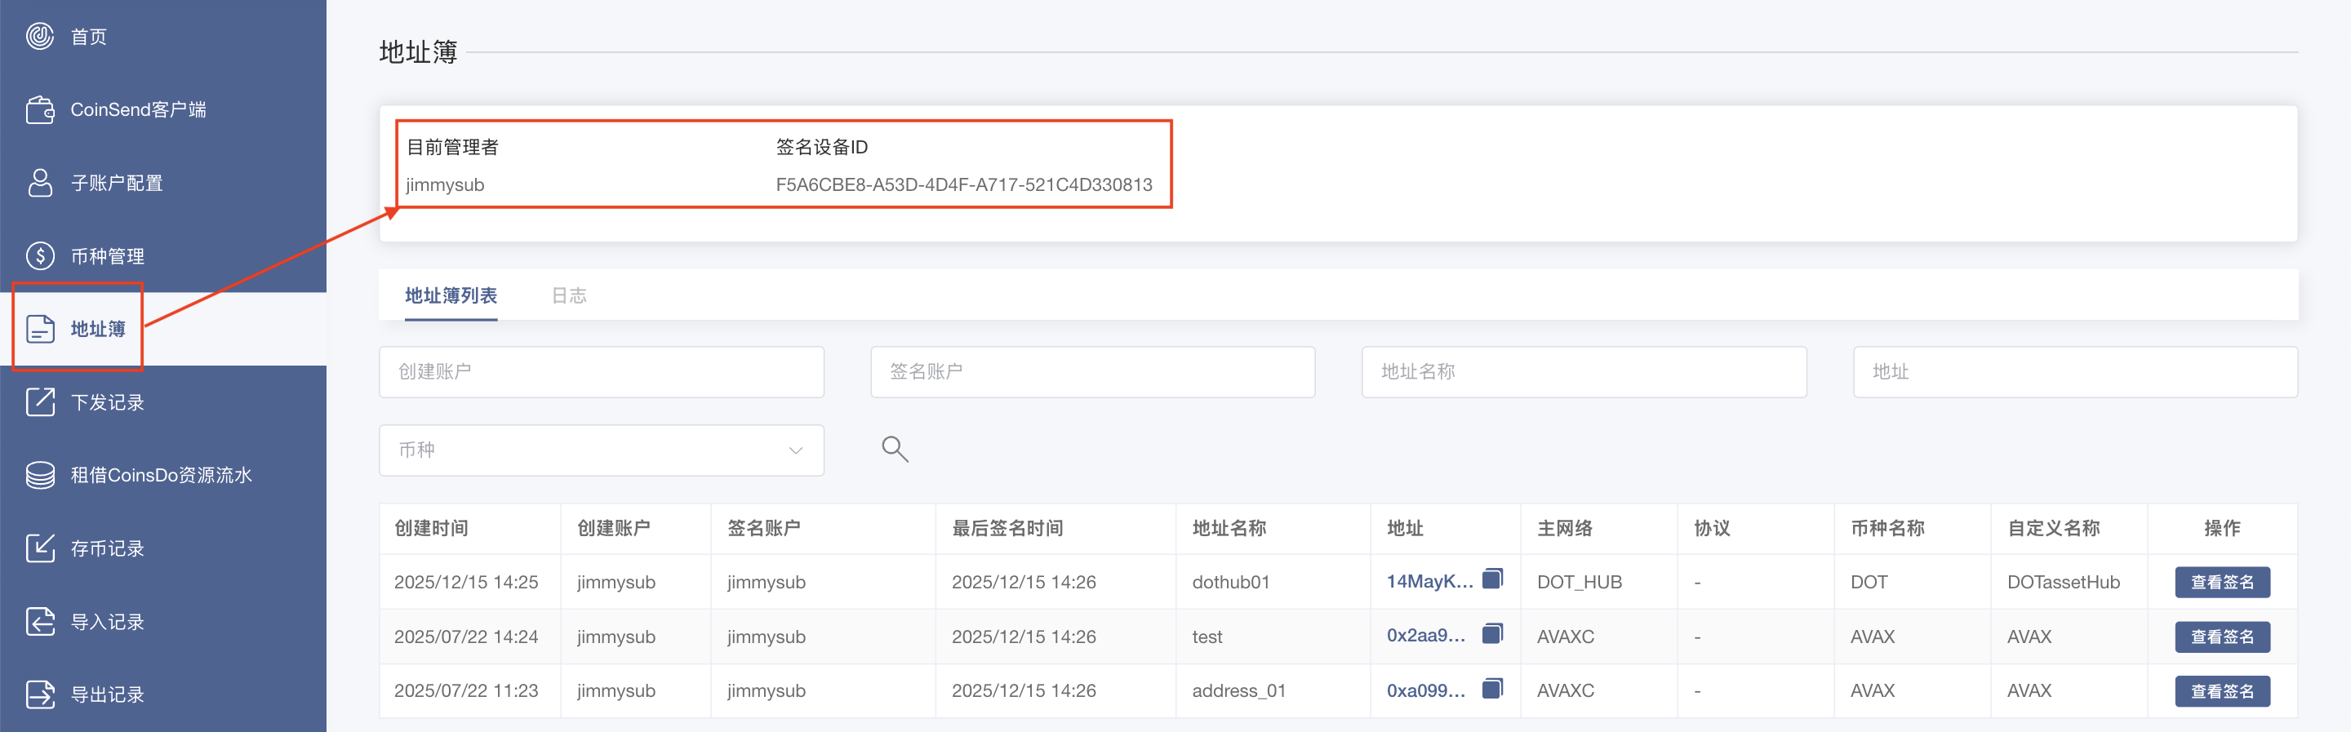This screenshot has height=732, width=2351.
Task: Open the 0x2aa9 address link
Action: (x=1425, y=637)
